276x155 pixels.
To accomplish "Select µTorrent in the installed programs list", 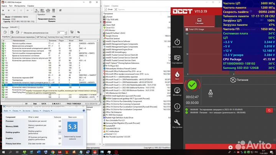I will pyautogui.click(x=109, y=17).
